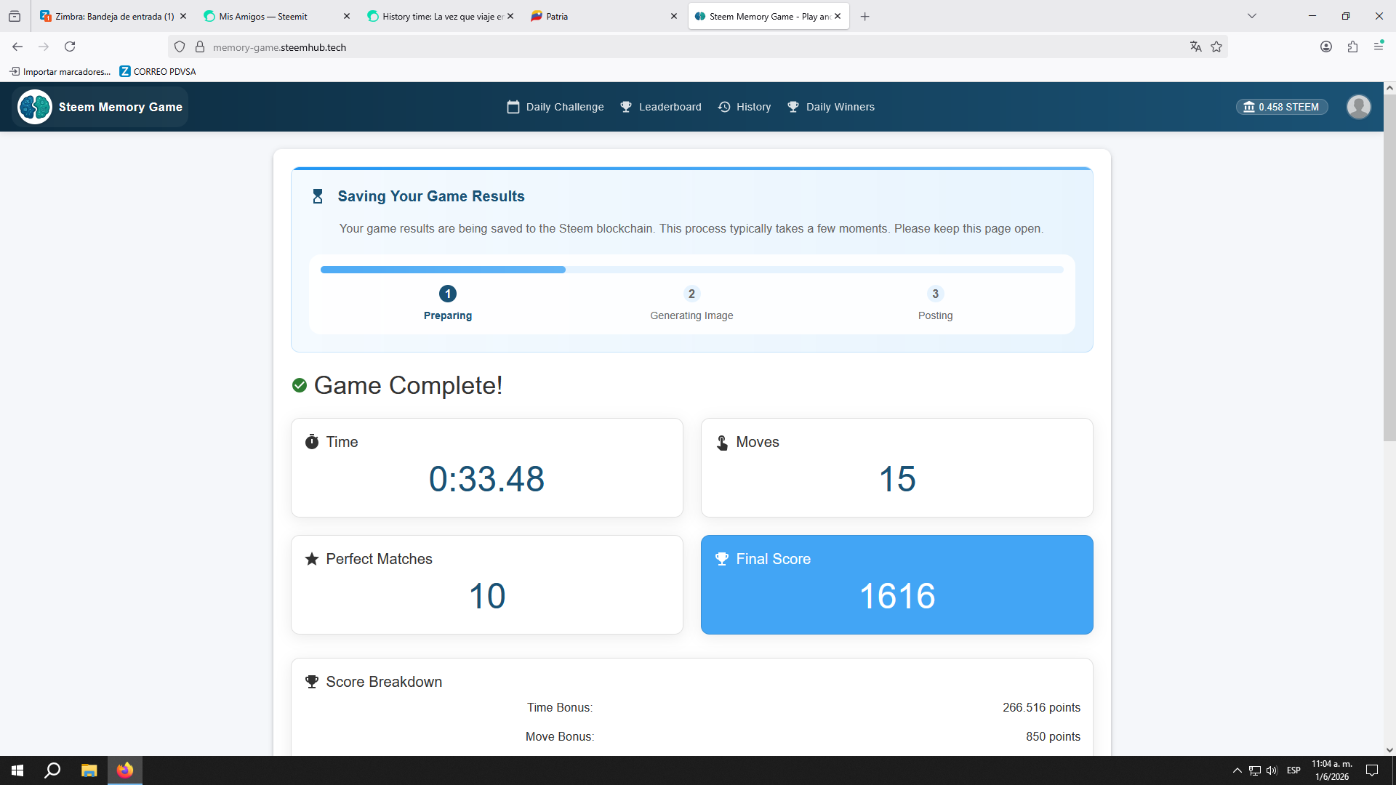The height and width of the screenshot is (785, 1396).
Task: Show hidden system tray icons
Action: (1237, 770)
